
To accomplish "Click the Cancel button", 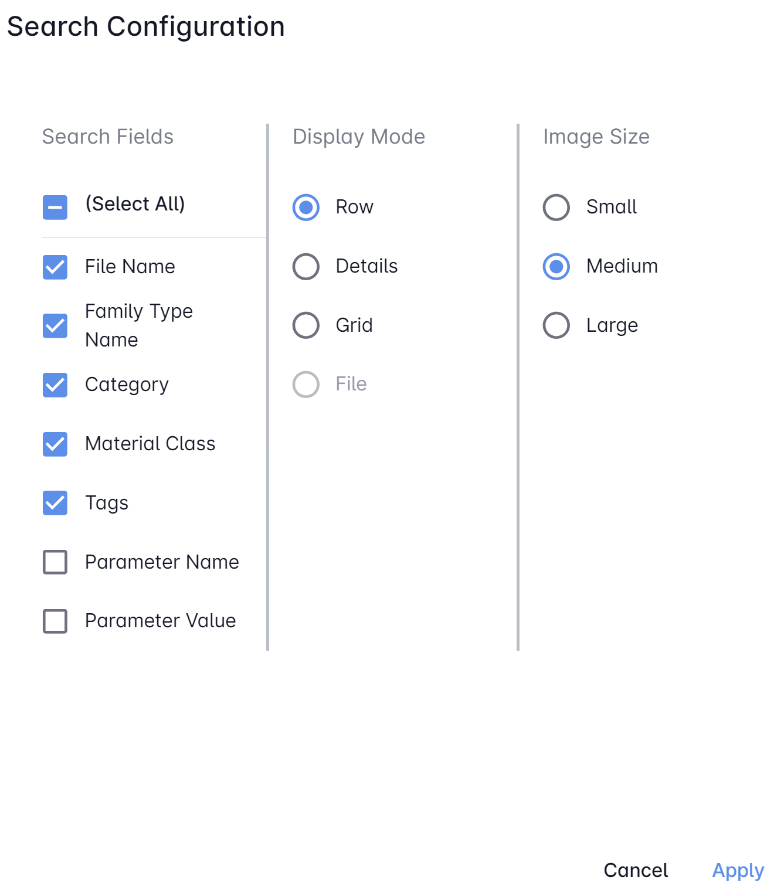I will [636, 870].
